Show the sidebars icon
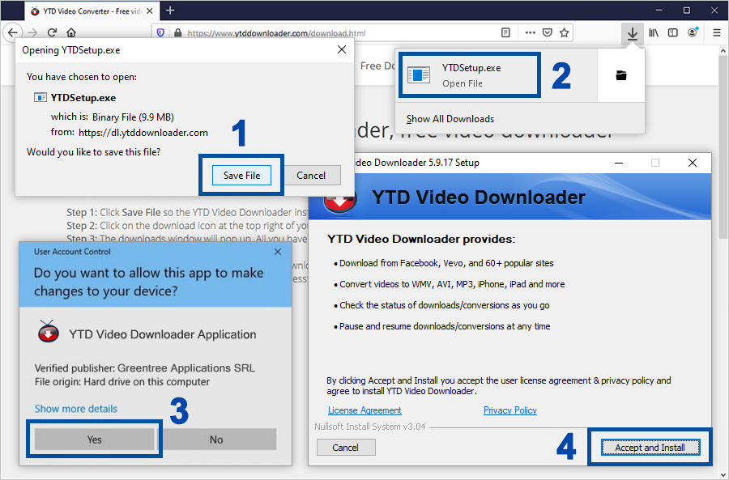The image size is (729, 480). tap(673, 32)
